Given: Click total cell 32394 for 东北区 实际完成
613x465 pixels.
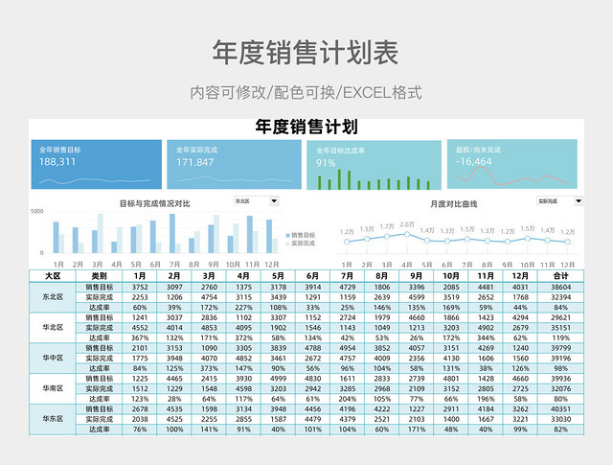Looking at the screenshot, I should point(560,297).
